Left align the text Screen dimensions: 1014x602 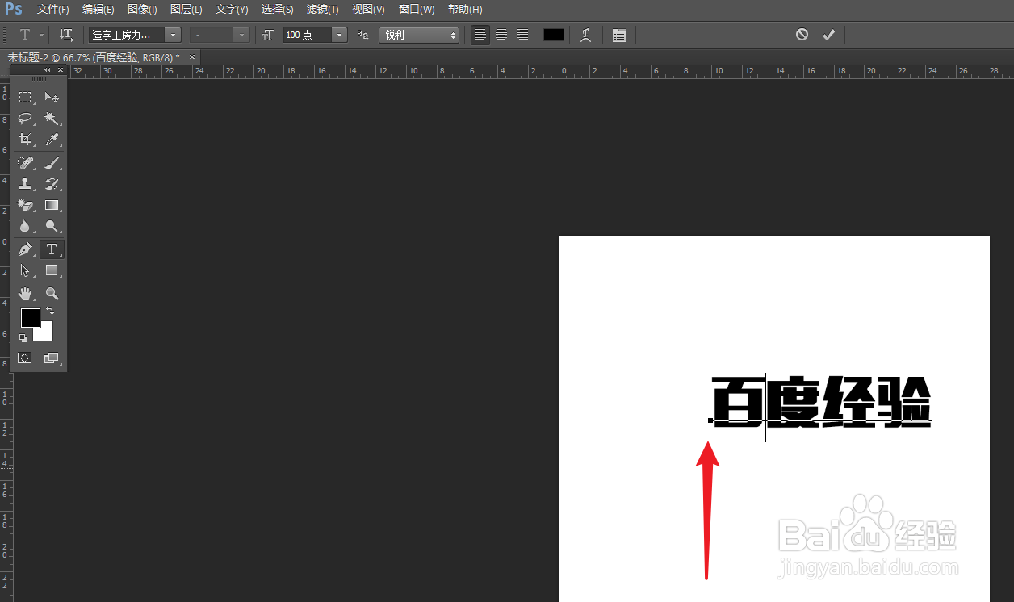[x=480, y=35]
